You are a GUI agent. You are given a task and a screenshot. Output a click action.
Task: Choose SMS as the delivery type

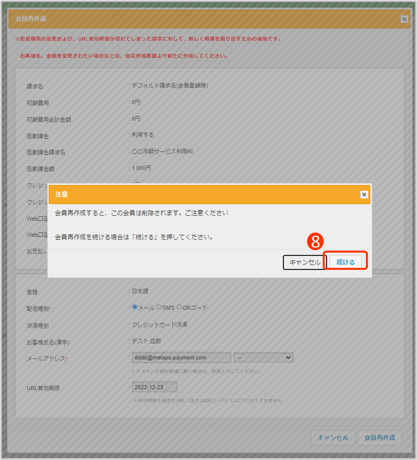tap(159, 307)
